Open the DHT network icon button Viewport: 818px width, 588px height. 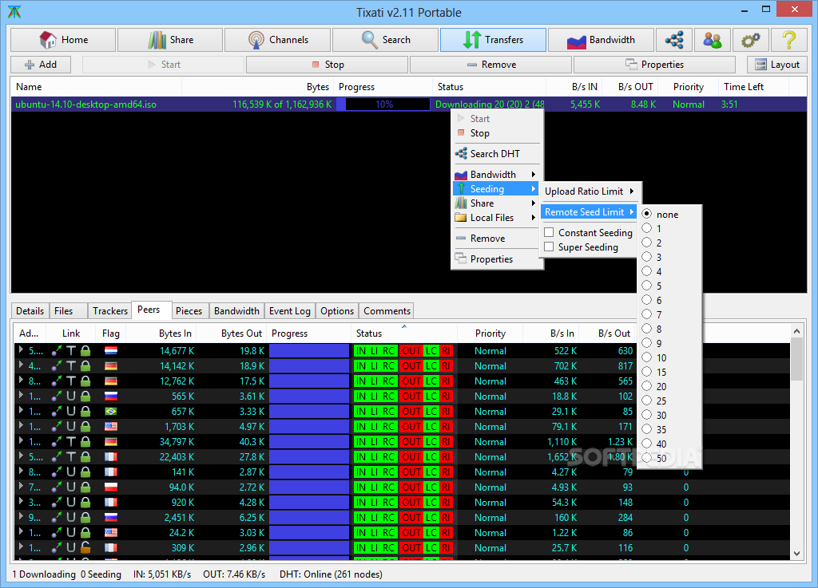674,40
